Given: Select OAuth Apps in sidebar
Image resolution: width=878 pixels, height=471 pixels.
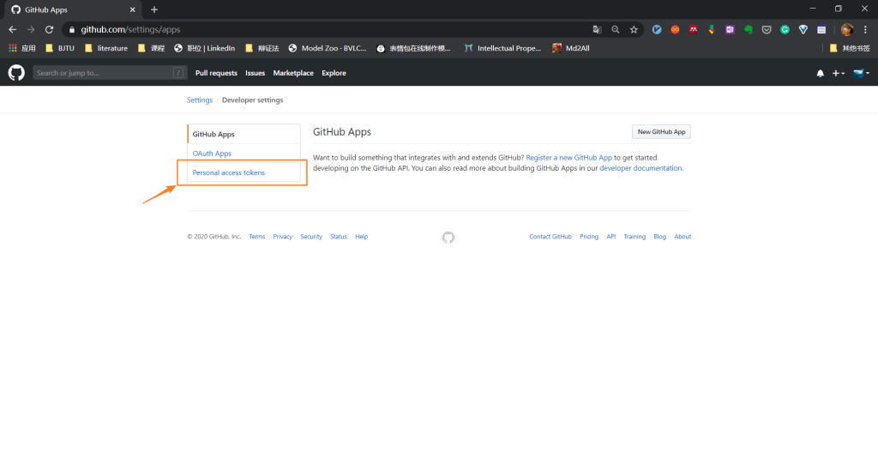Looking at the screenshot, I should pyautogui.click(x=244, y=153).
